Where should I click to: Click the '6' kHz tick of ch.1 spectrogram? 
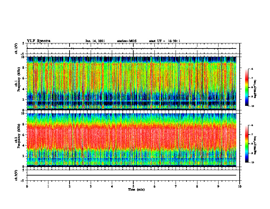[24, 79]
